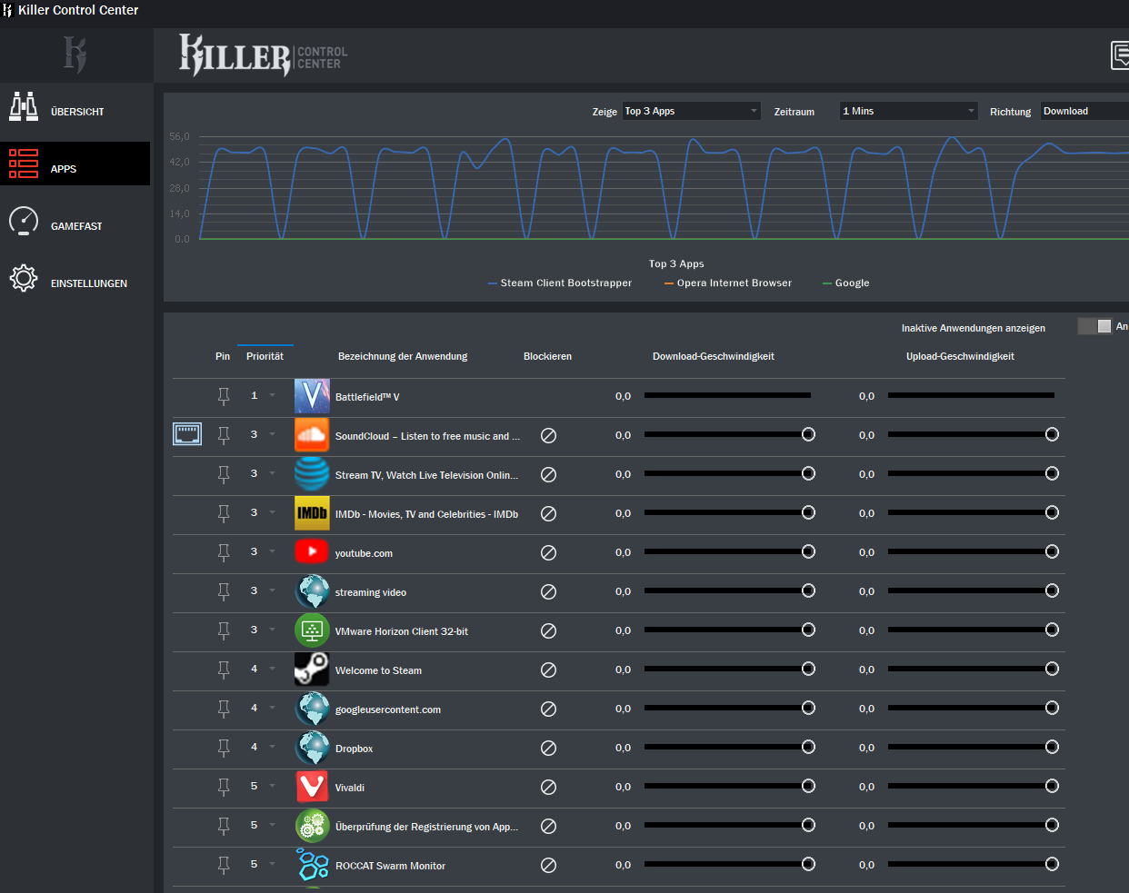Viewport: 1129px width, 893px height.
Task: Click the IMDb app icon
Action: [312, 513]
